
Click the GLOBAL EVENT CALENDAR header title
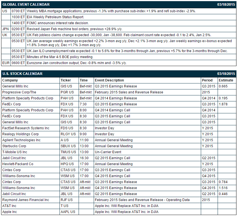click(x=26, y=5)
